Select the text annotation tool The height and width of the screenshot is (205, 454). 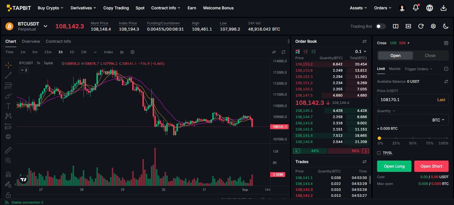coord(8,106)
